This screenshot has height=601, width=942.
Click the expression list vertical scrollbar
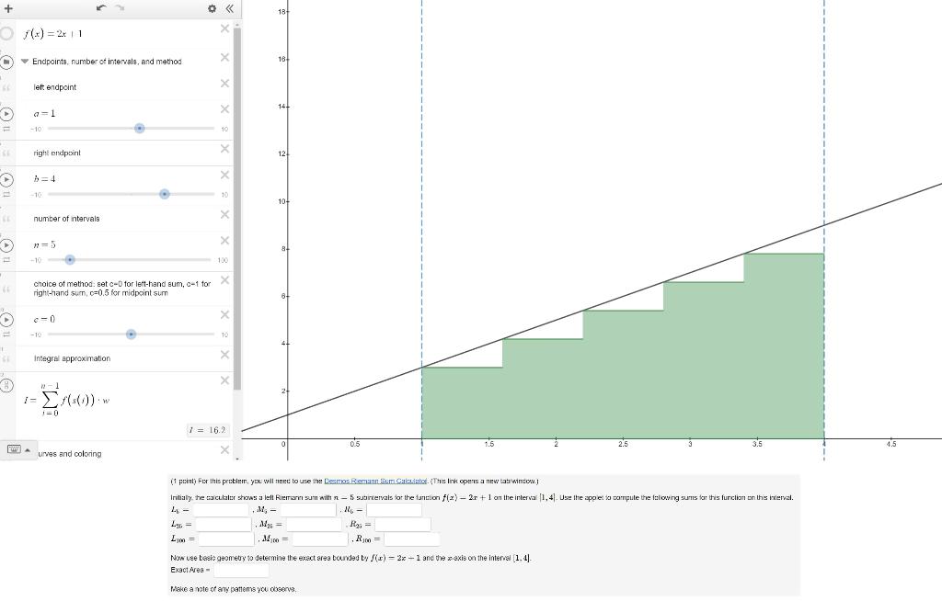pos(237,207)
